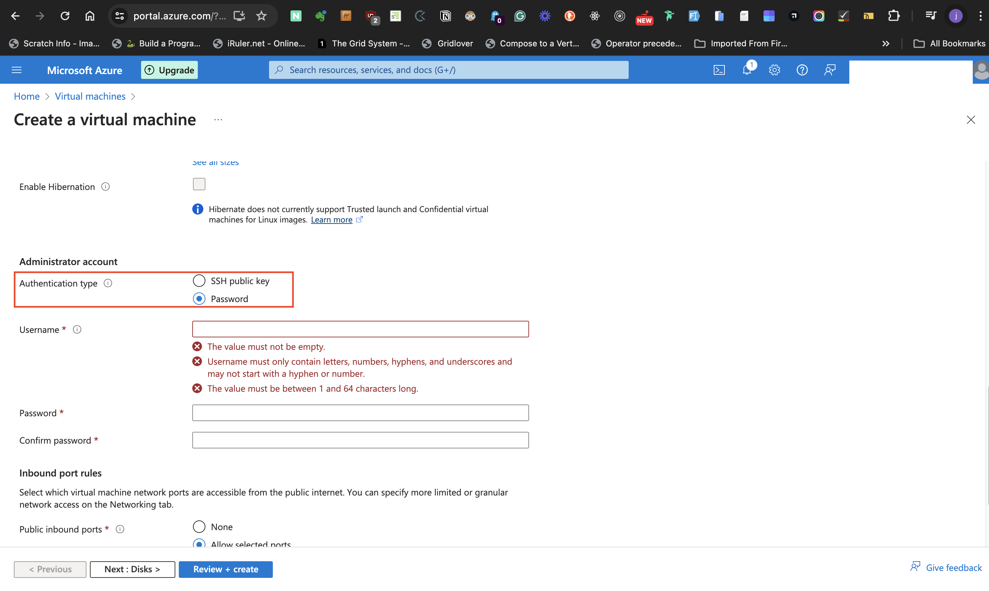989x591 pixels.
Task: Focus the Username input field
Action: click(x=360, y=329)
